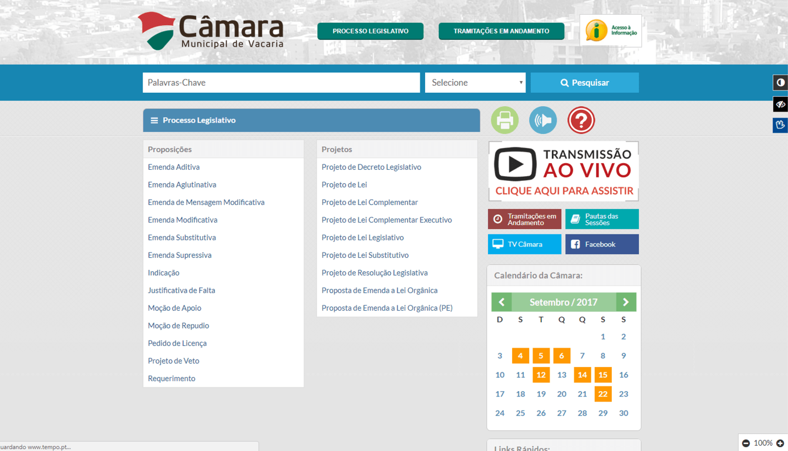The image size is (788, 451).
Task: Select highlighted calendar day 15
Action: tap(602, 375)
